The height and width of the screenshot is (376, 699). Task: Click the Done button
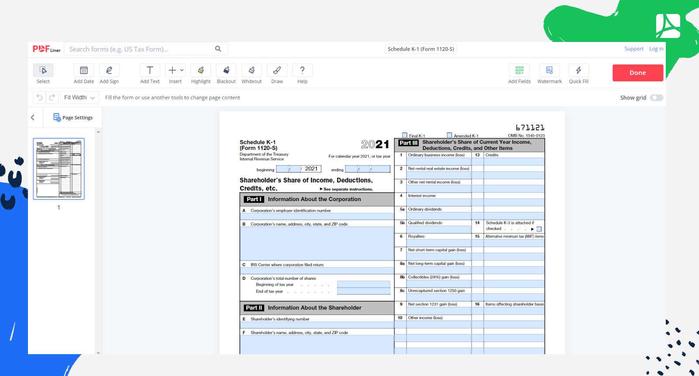[638, 73]
